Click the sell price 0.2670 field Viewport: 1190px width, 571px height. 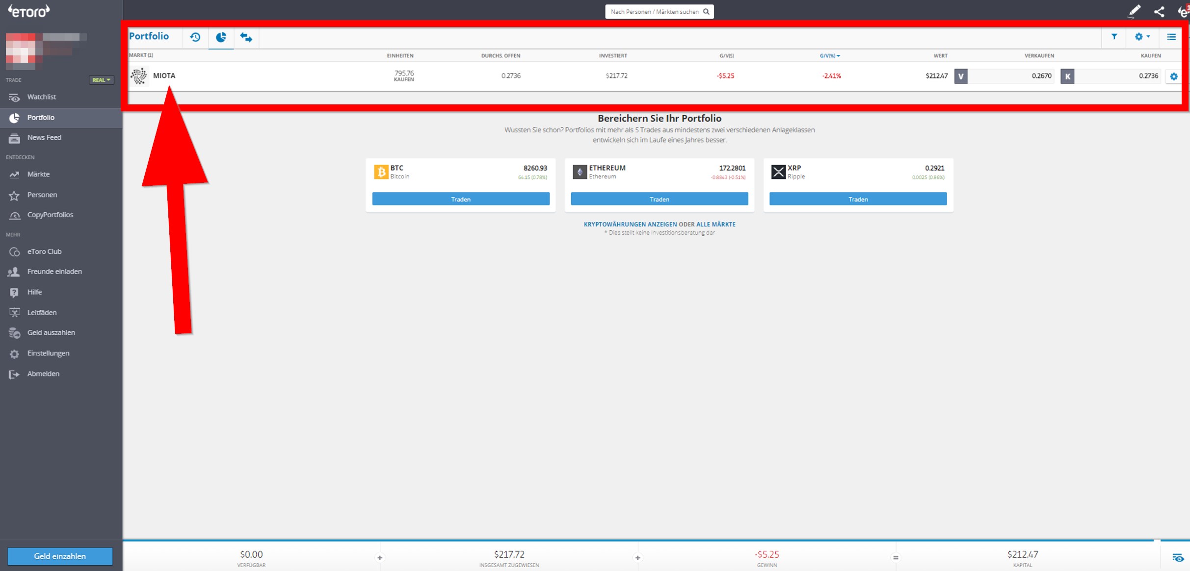coord(1011,76)
